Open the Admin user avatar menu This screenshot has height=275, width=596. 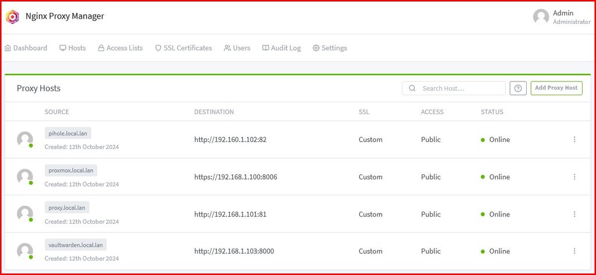pyautogui.click(x=541, y=17)
